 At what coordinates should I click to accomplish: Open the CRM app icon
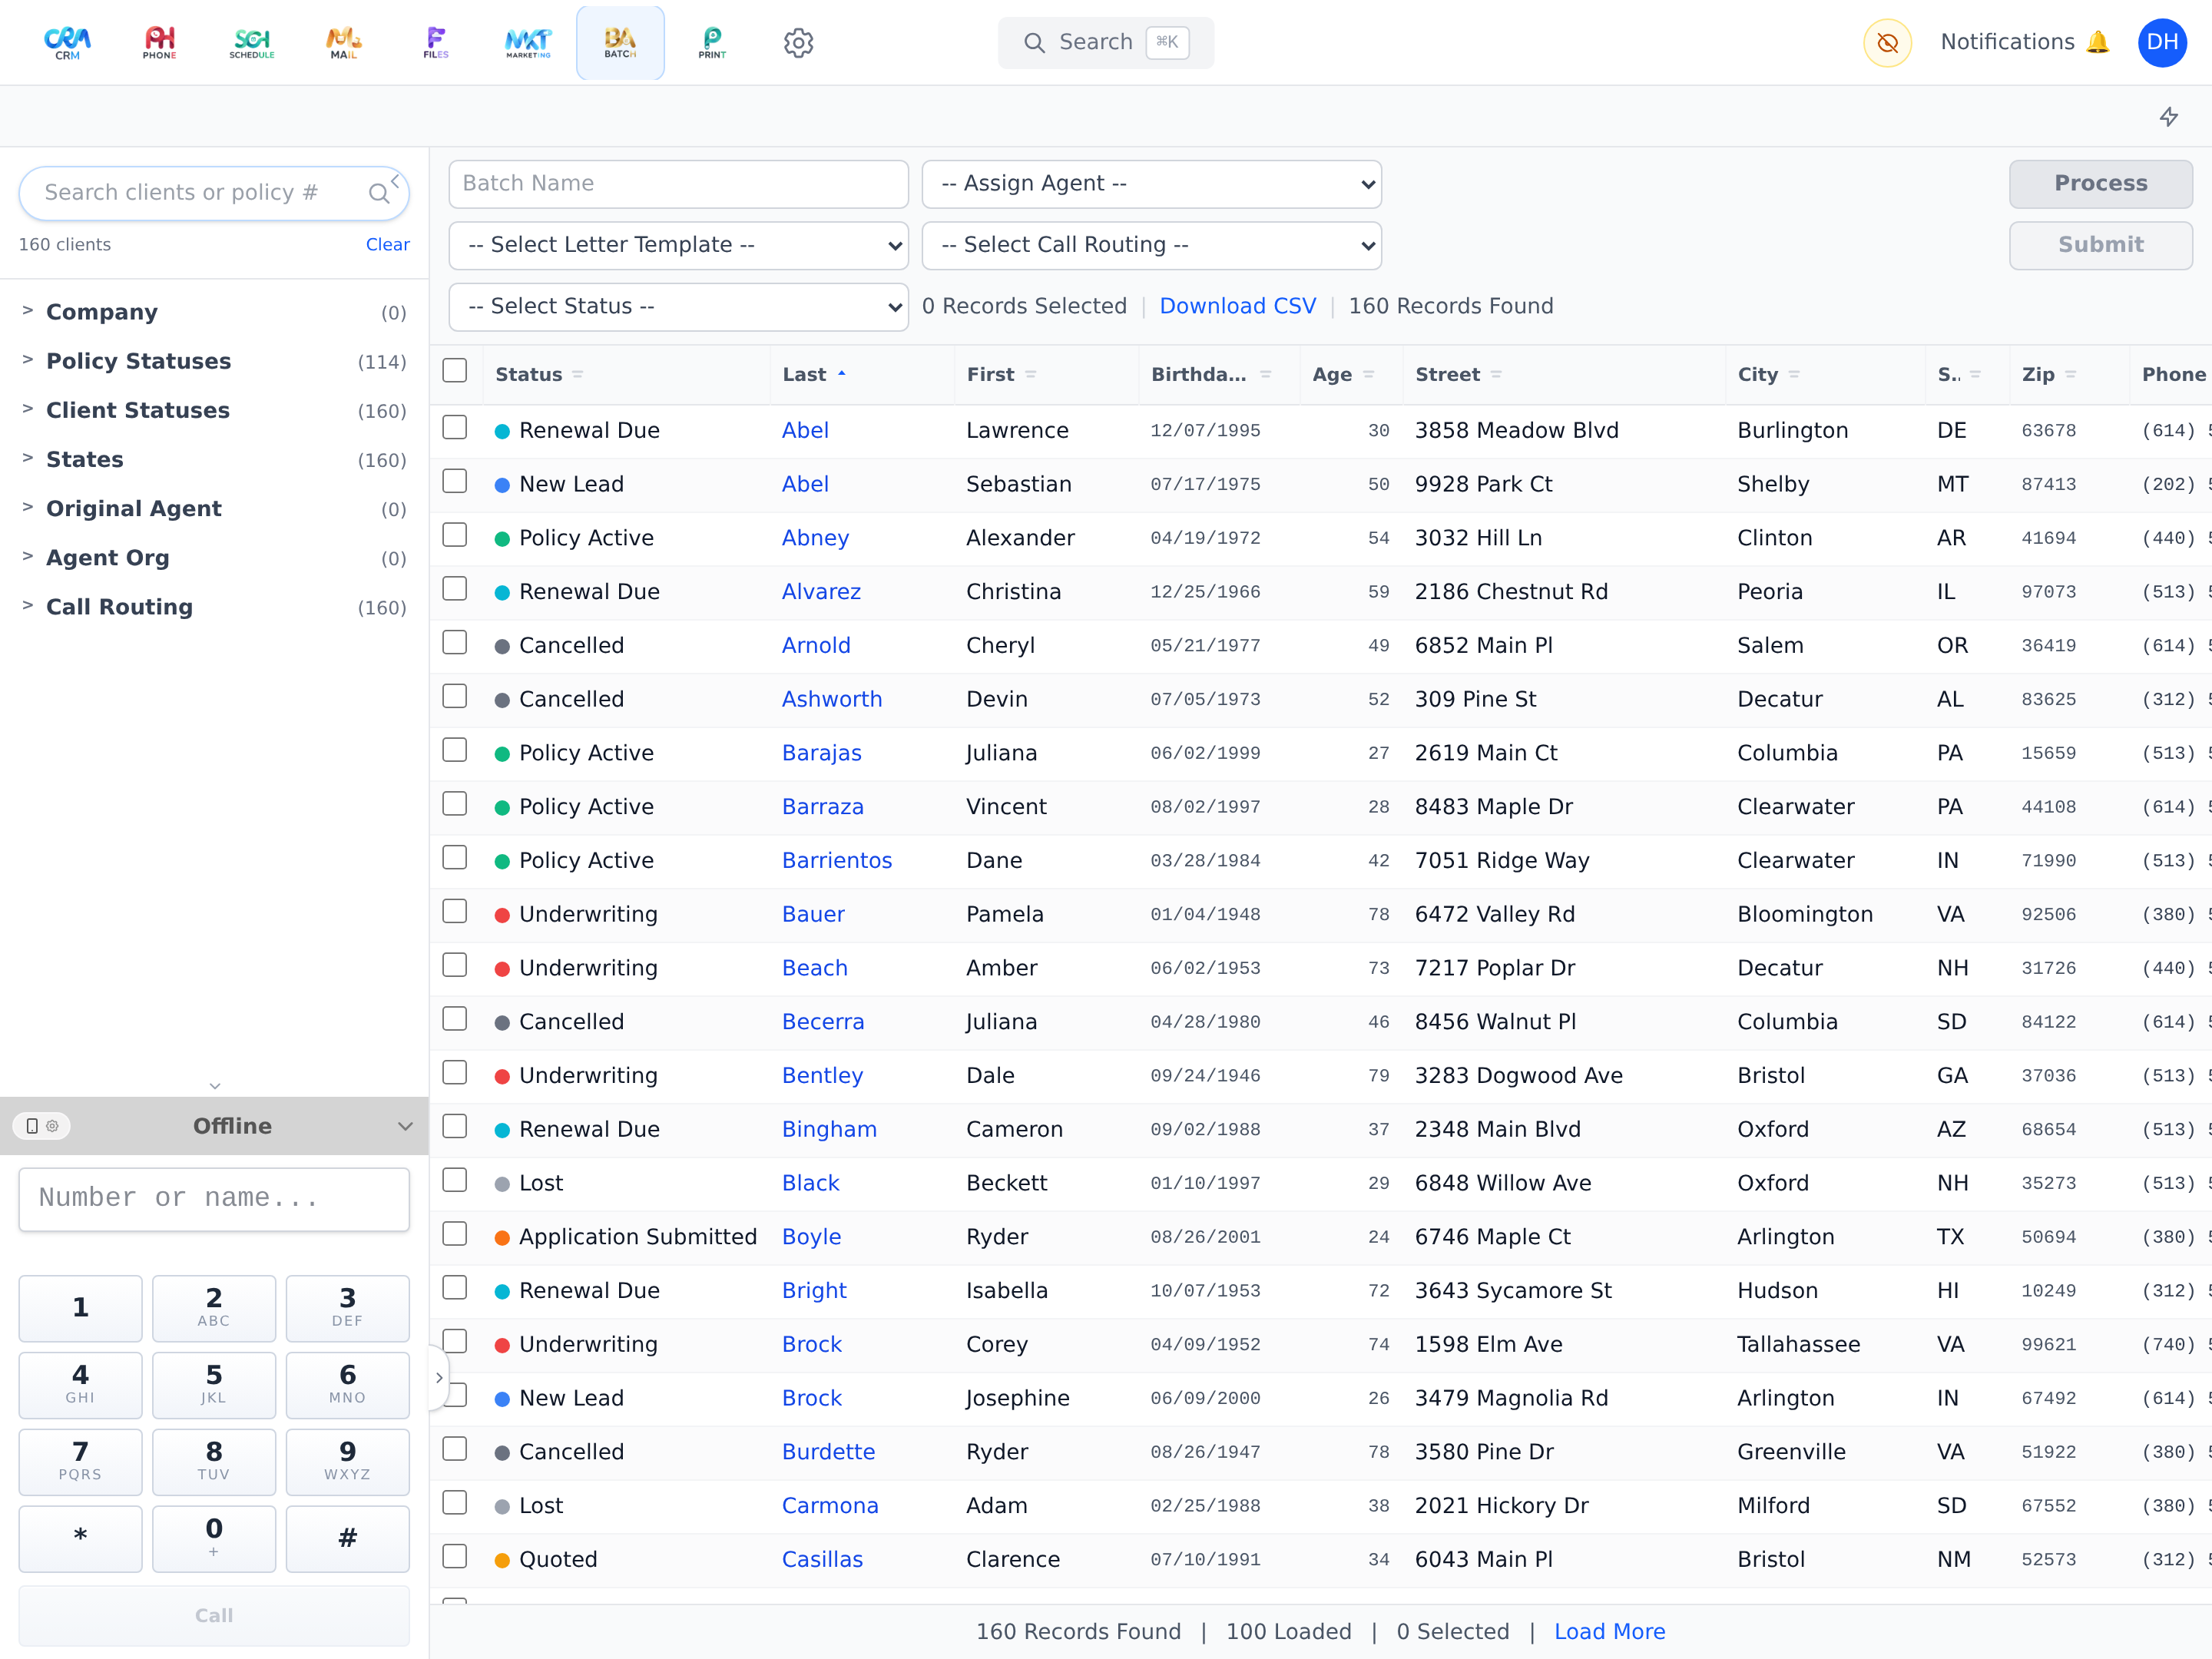[67, 42]
